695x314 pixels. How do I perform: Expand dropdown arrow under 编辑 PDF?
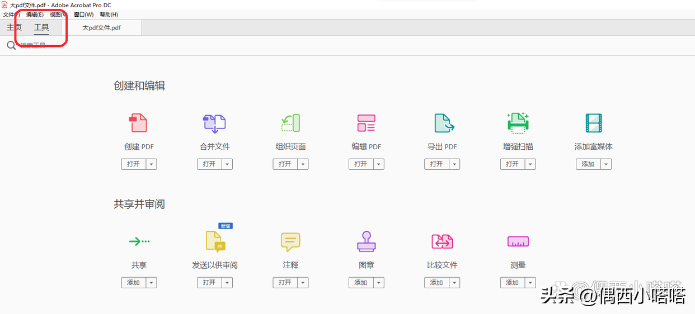coord(379,164)
